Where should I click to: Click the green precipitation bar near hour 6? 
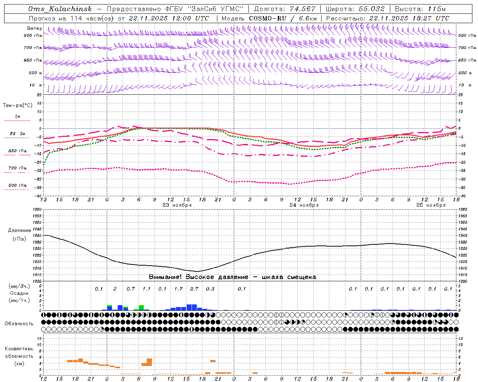pos(141,307)
